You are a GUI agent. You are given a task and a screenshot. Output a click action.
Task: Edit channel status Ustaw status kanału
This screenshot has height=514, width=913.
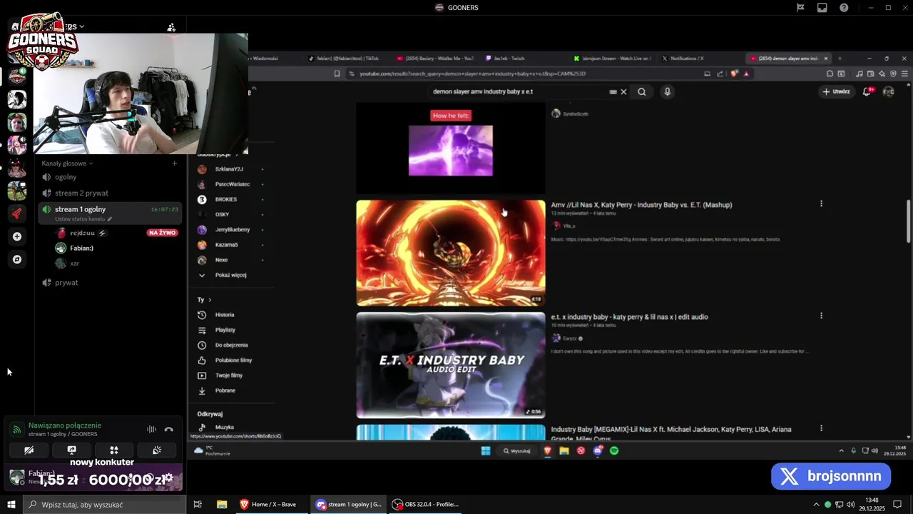(83, 219)
